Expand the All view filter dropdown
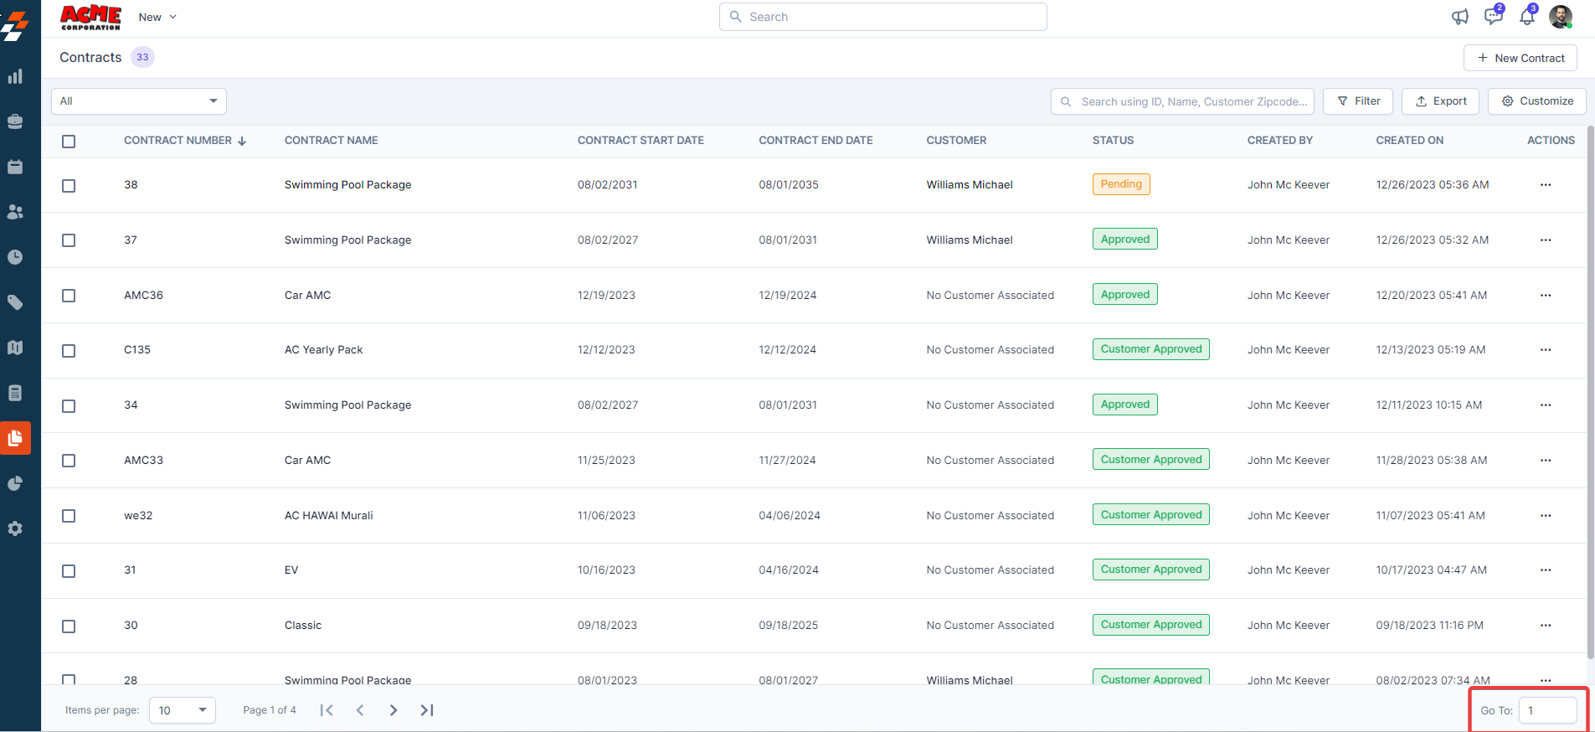Screen dimensions: 1595x732 point(139,101)
